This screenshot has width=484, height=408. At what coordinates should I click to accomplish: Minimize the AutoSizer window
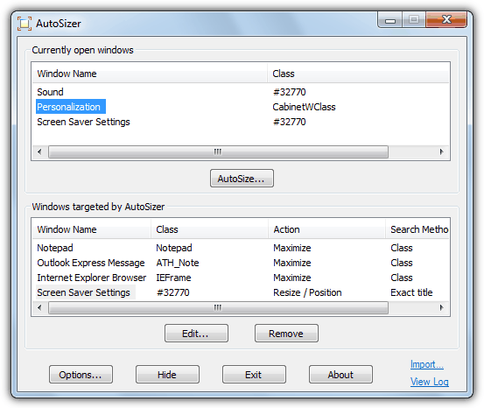390,20
